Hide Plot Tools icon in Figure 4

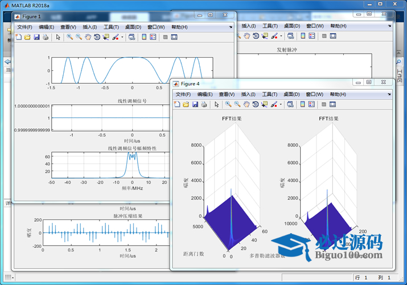coord(324,104)
